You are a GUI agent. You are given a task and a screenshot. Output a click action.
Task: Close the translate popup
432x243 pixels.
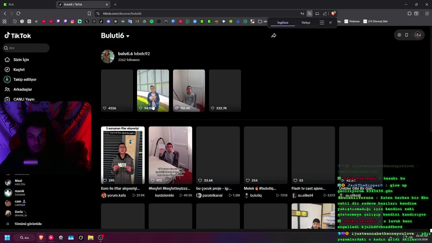click(330, 23)
